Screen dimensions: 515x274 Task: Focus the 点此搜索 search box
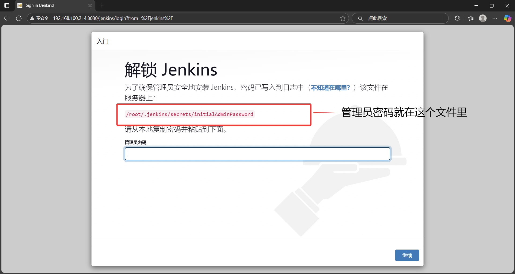(x=400, y=18)
